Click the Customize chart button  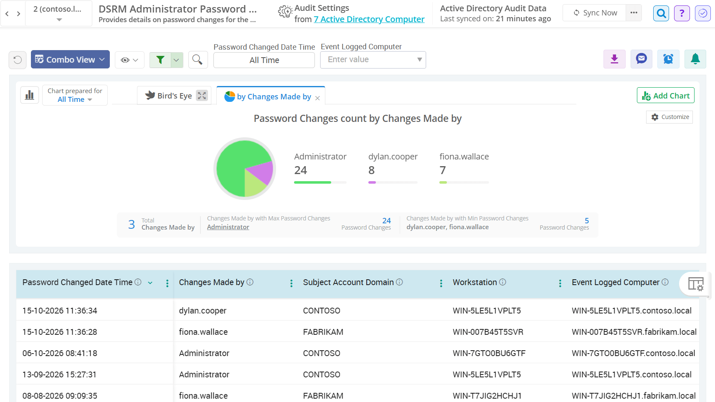coord(669,117)
